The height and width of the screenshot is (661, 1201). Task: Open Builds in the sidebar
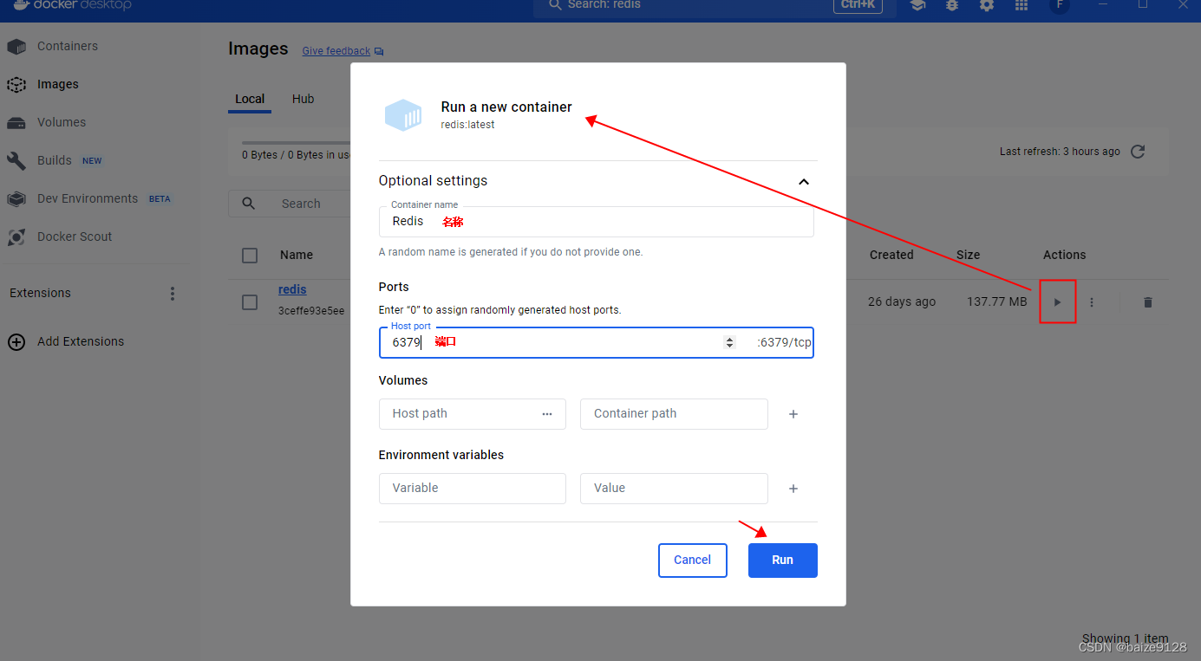click(x=54, y=160)
